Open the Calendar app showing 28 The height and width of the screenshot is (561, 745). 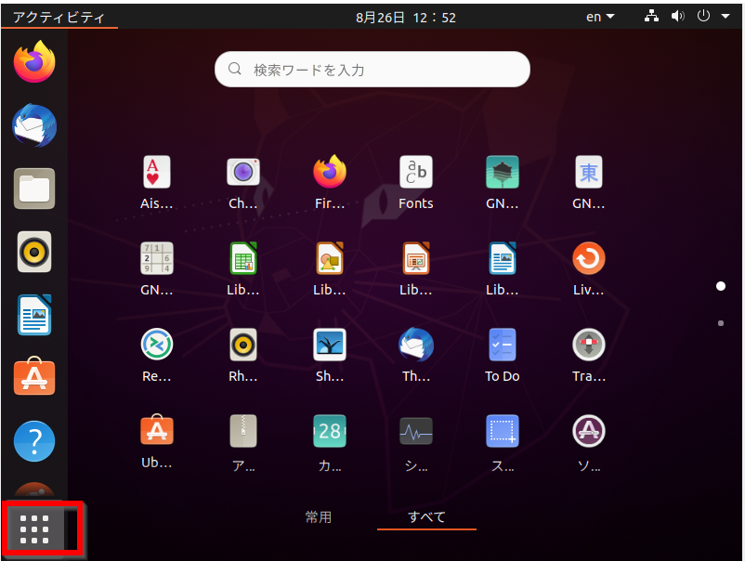coord(329,441)
